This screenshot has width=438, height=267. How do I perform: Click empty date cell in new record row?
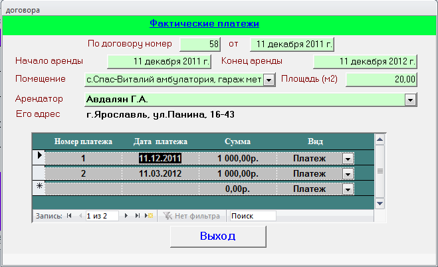(x=160, y=189)
